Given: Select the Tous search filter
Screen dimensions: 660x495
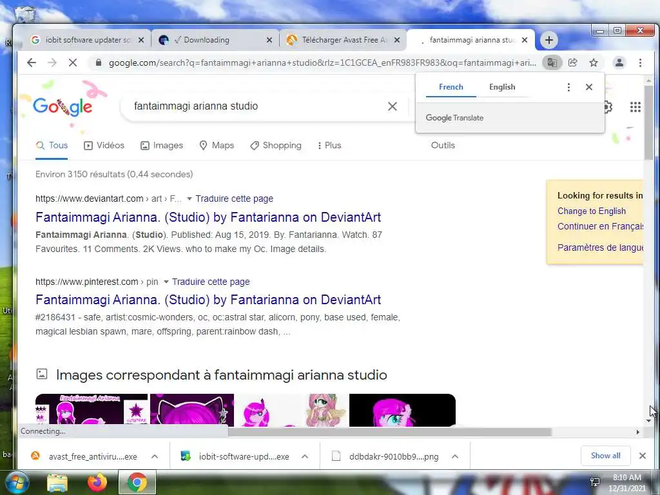Looking at the screenshot, I should [52, 145].
